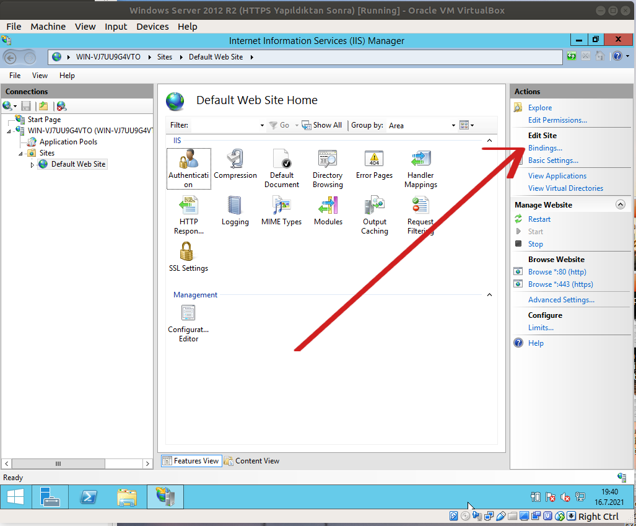Click Connections horizontal scrollbar right arrow
This screenshot has height=526, width=636.
click(147, 464)
